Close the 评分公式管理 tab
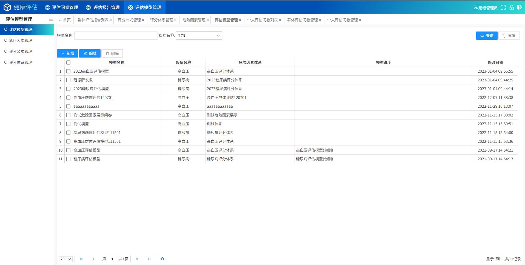The width and height of the screenshot is (525, 265). [x=143, y=20]
